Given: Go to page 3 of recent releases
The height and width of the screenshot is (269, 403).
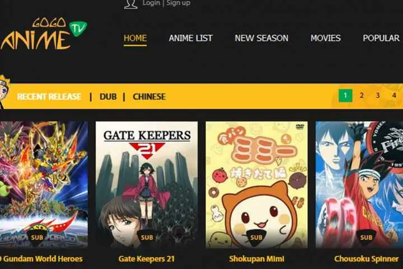Looking at the screenshot, I should [378, 95].
